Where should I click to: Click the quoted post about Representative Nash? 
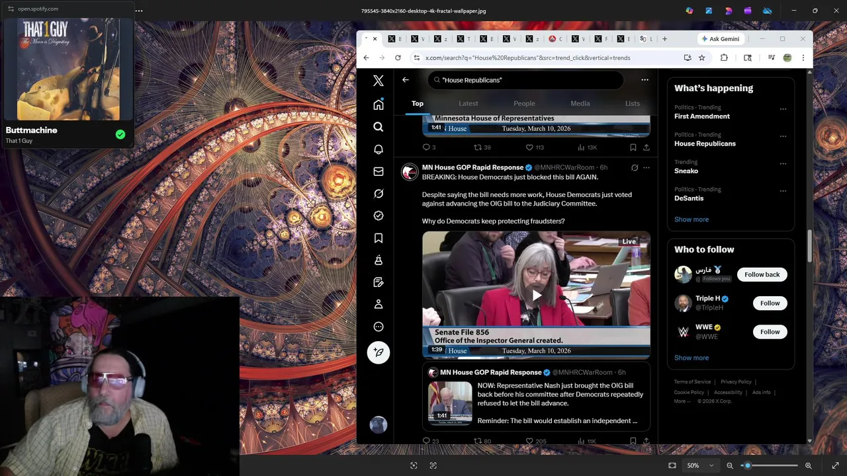(536, 398)
